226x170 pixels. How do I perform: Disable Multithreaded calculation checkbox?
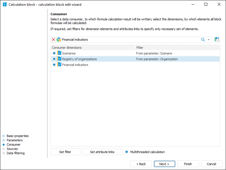[x=127, y=152]
